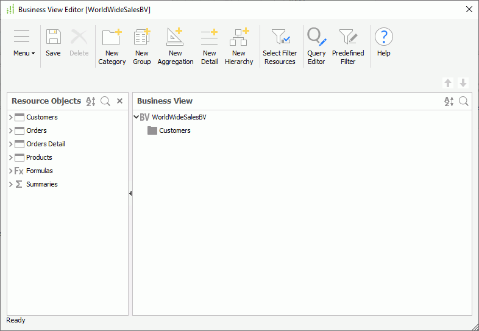
Task: Add a New Detail object
Action: click(x=209, y=46)
